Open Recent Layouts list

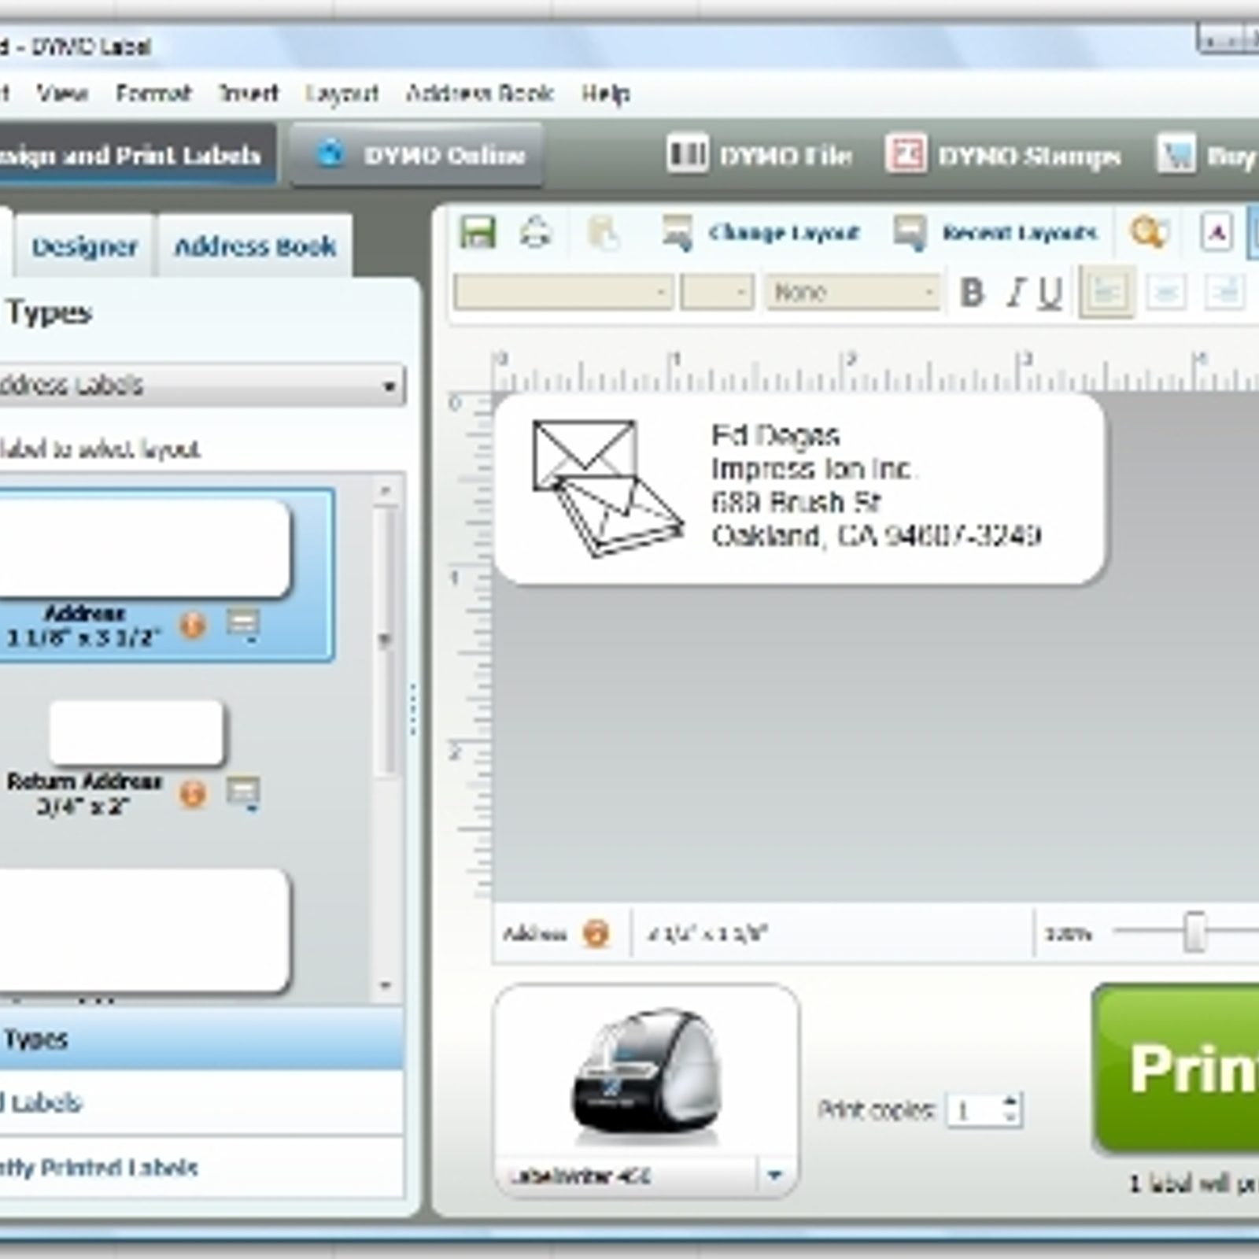(996, 234)
